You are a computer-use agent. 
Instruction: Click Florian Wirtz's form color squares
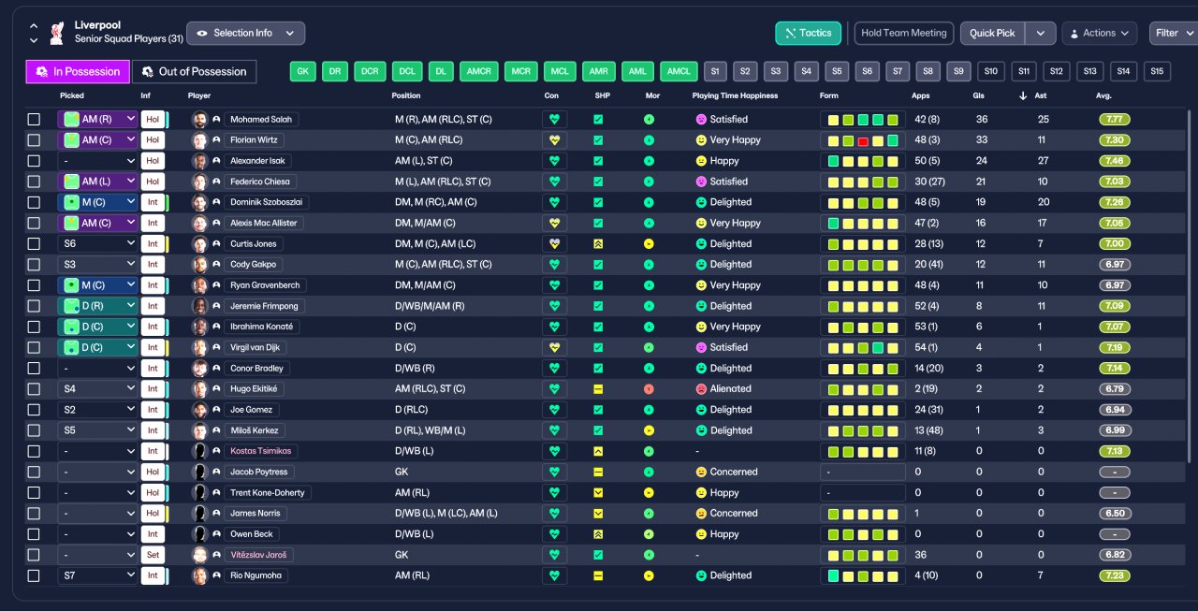(863, 140)
